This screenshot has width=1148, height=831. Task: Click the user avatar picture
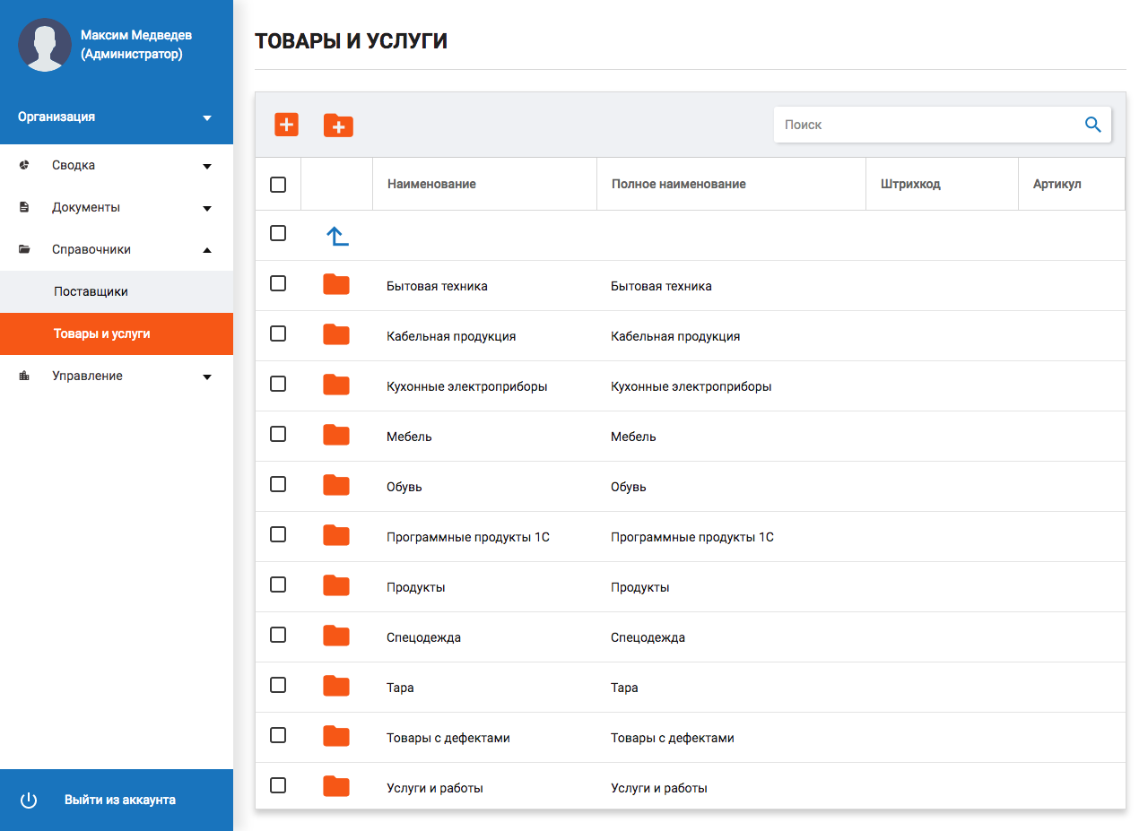coord(45,45)
